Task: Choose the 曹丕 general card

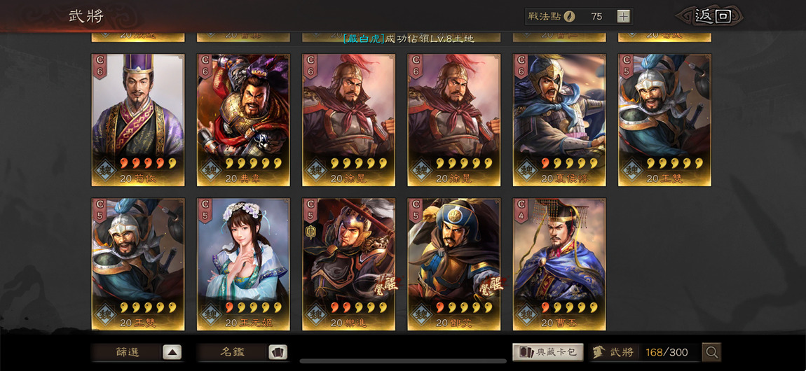Action: click(x=559, y=265)
